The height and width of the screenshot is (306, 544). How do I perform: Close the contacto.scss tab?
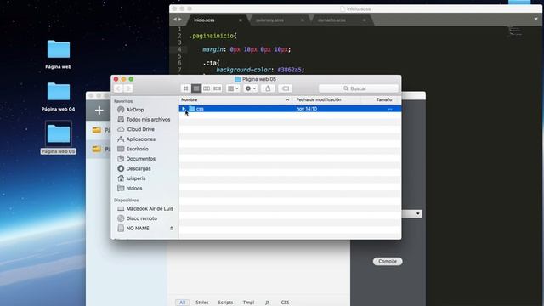pyautogui.click(x=365, y=20)
